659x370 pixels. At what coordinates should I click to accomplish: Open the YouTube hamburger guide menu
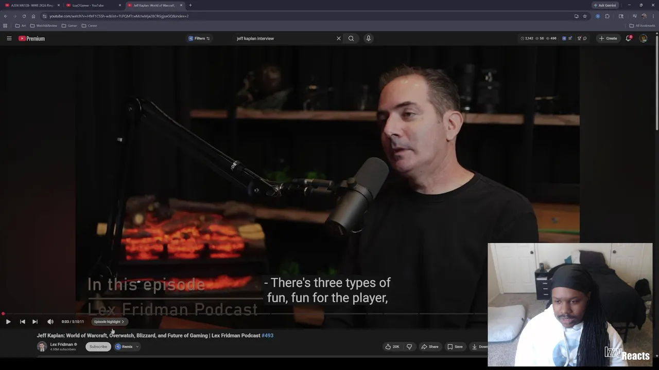click(x=9, y=39)
